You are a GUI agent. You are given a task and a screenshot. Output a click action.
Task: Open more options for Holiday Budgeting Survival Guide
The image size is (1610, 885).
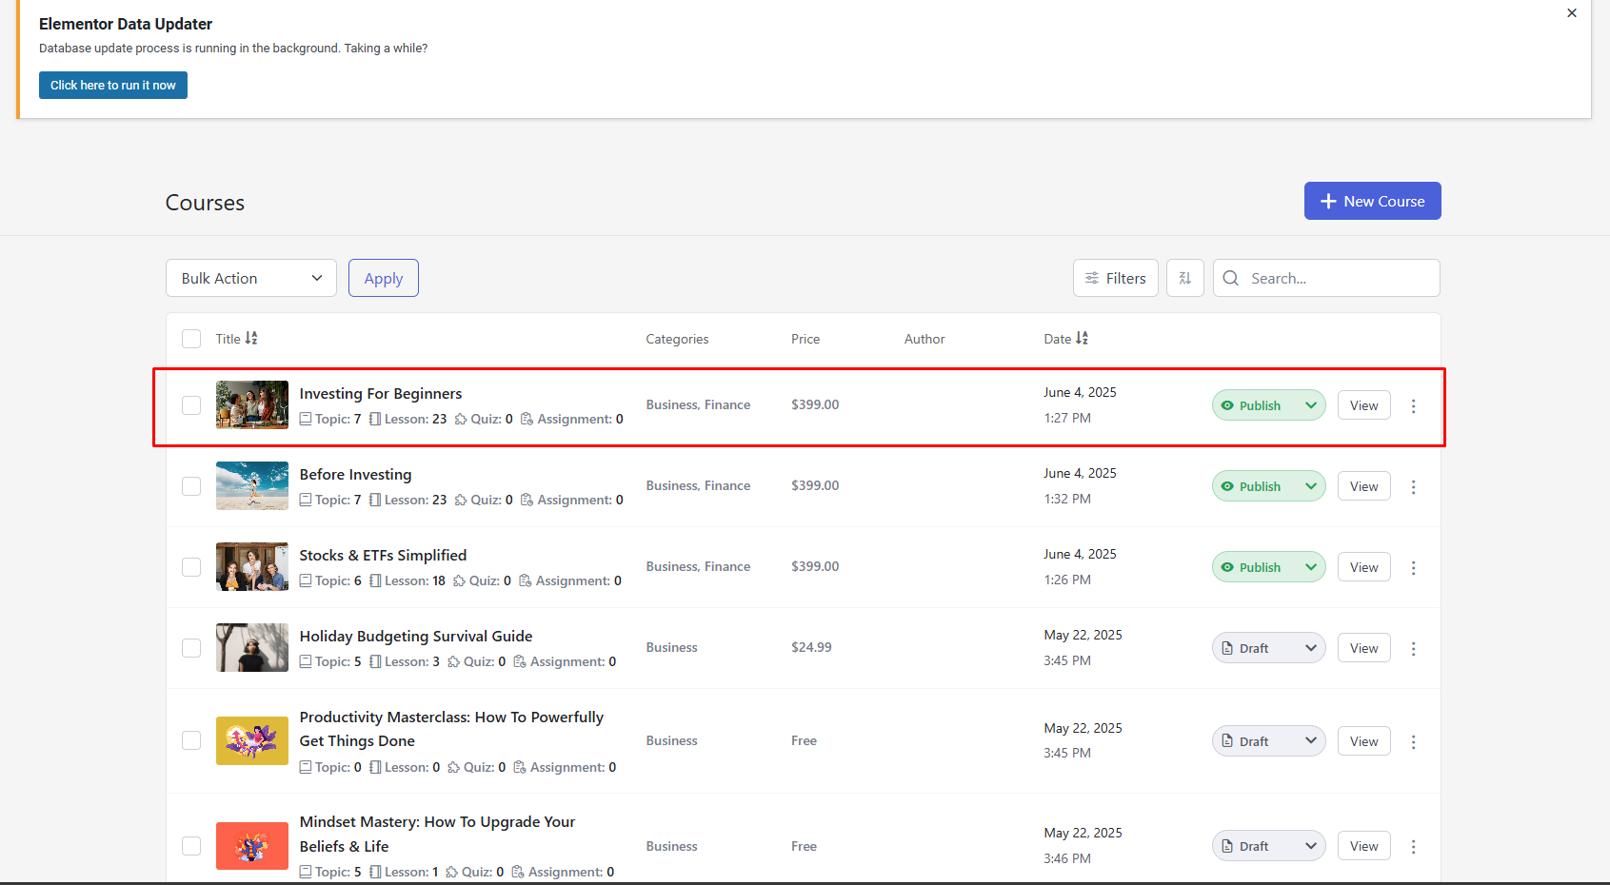tap(1413, 649)
